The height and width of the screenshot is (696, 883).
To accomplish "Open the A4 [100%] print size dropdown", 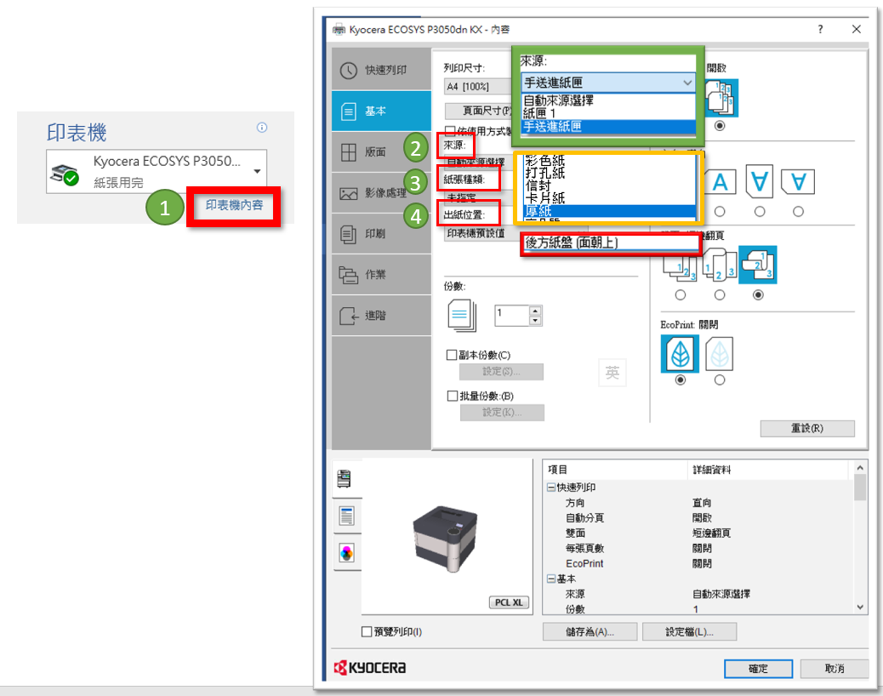I will (478, 86).
